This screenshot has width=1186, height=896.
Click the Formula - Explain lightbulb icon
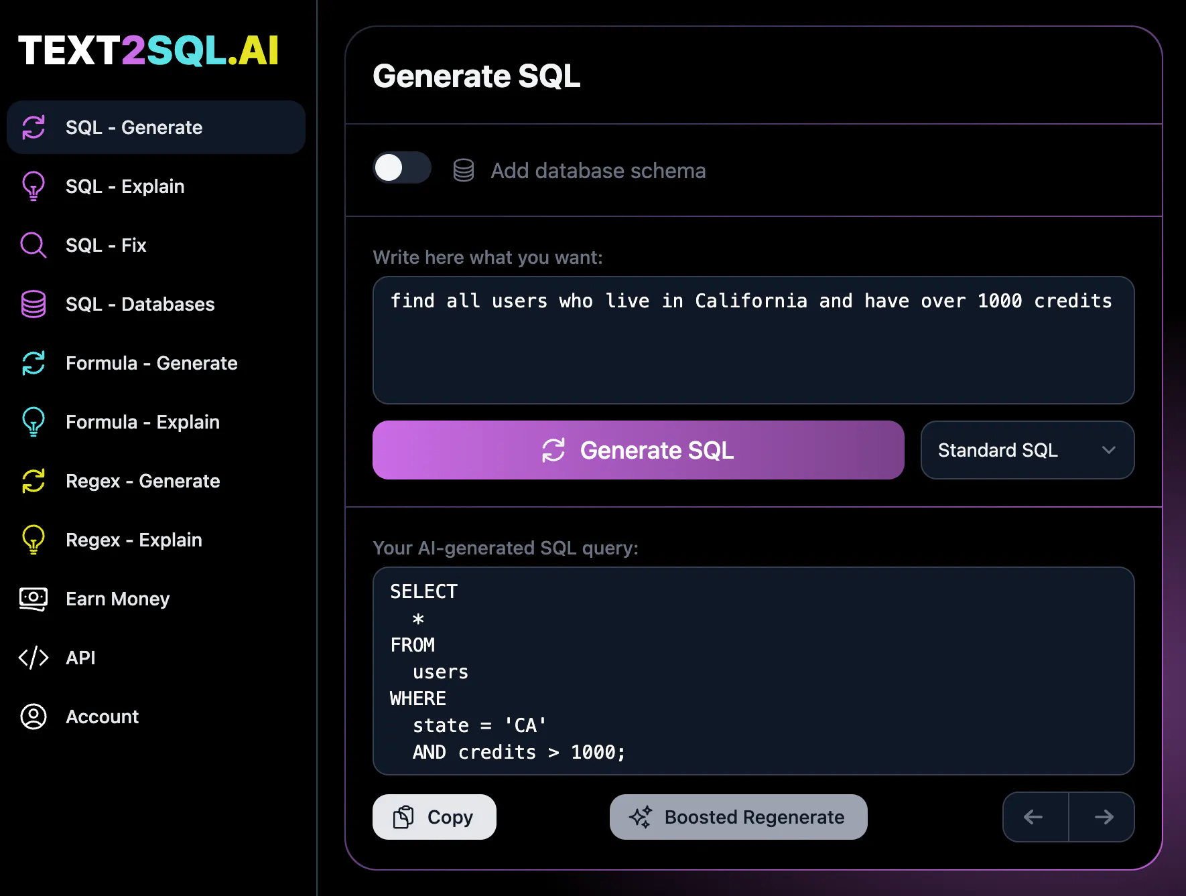[34, 422]
